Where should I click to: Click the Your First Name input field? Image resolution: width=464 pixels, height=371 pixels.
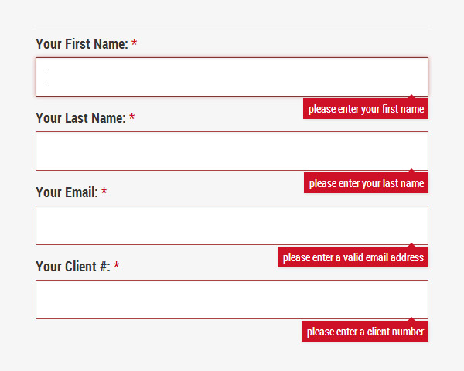[x=232, y=77]
